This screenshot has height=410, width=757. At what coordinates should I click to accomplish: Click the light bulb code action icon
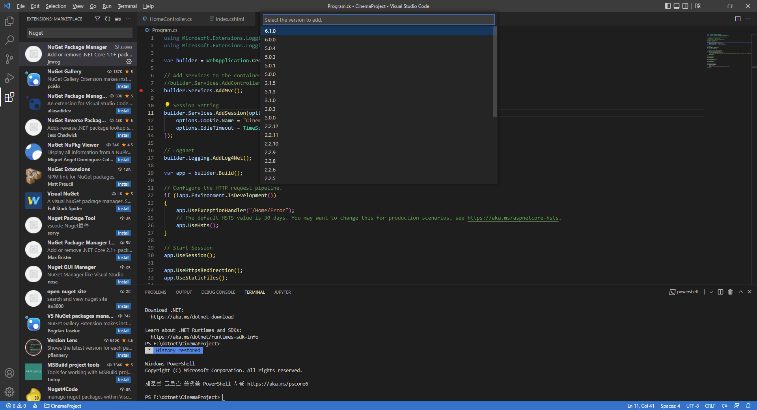click(167, 105)
